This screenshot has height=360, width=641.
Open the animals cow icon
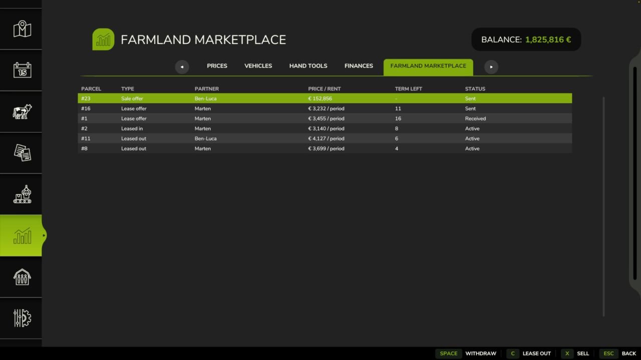tap(22, 111)
